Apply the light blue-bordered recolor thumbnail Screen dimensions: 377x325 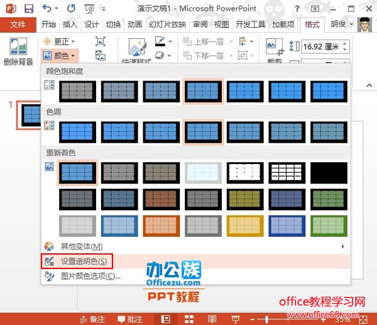point(119,226)
